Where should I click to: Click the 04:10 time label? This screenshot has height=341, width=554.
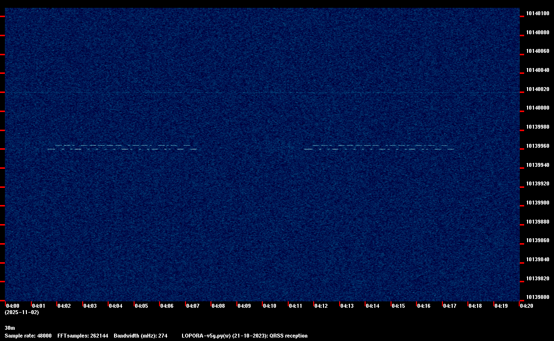pos(270,306)
